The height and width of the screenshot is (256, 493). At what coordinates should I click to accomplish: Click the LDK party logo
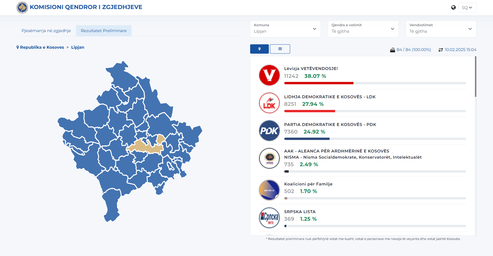[x=269, y=103]
